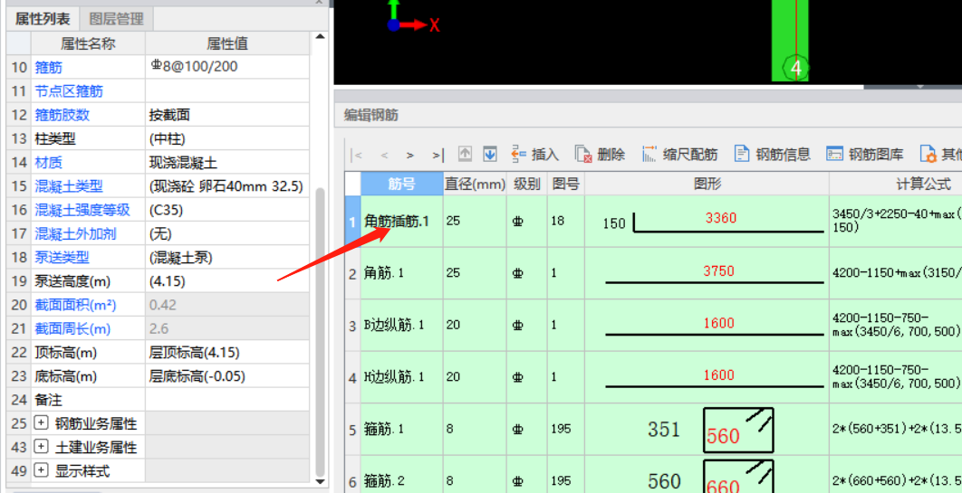962x493 pixels.
Task: Click the 560 value in 箍筋.1 figure
Action: point(723,436)
